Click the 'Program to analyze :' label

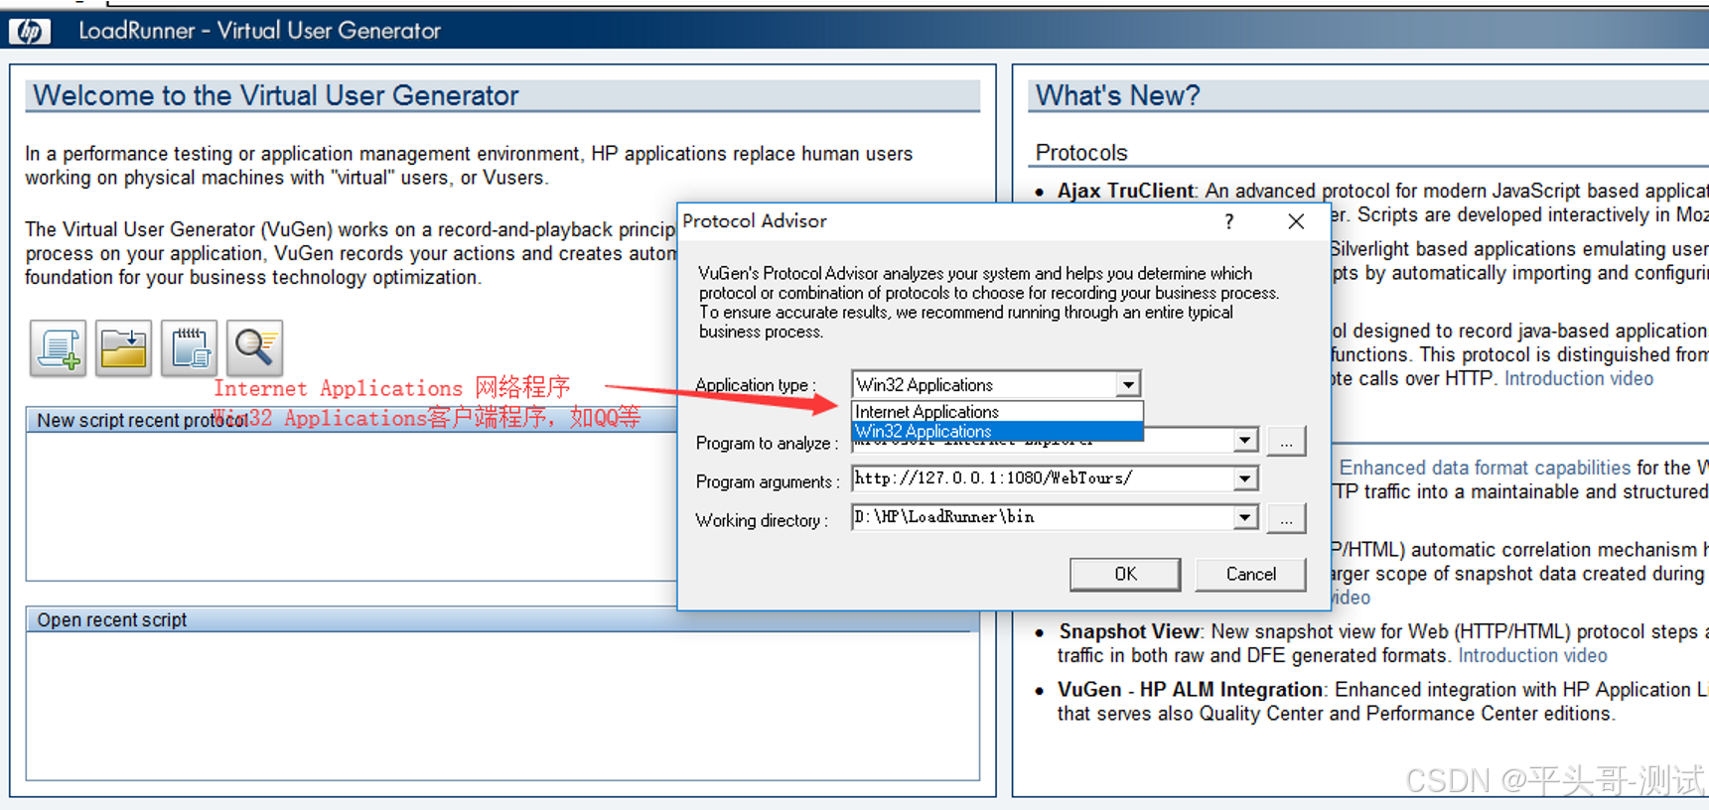767,443
